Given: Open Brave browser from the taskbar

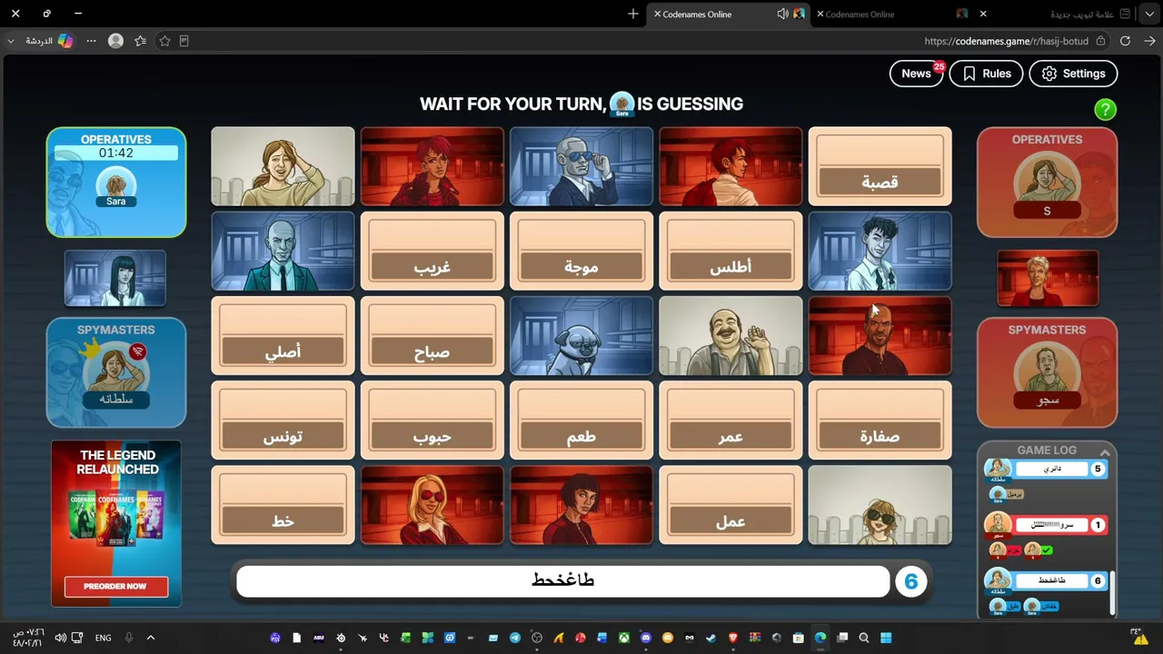Looking at the screenshot, I should pyautogui.click(x=733, y=638).
